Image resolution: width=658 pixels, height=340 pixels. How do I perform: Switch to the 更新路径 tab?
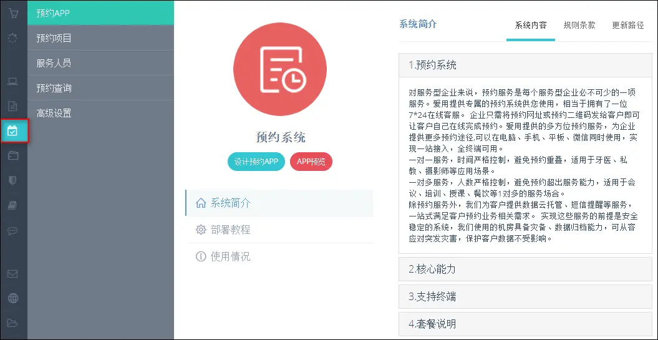pyautogui.click(x=627, y=26)
